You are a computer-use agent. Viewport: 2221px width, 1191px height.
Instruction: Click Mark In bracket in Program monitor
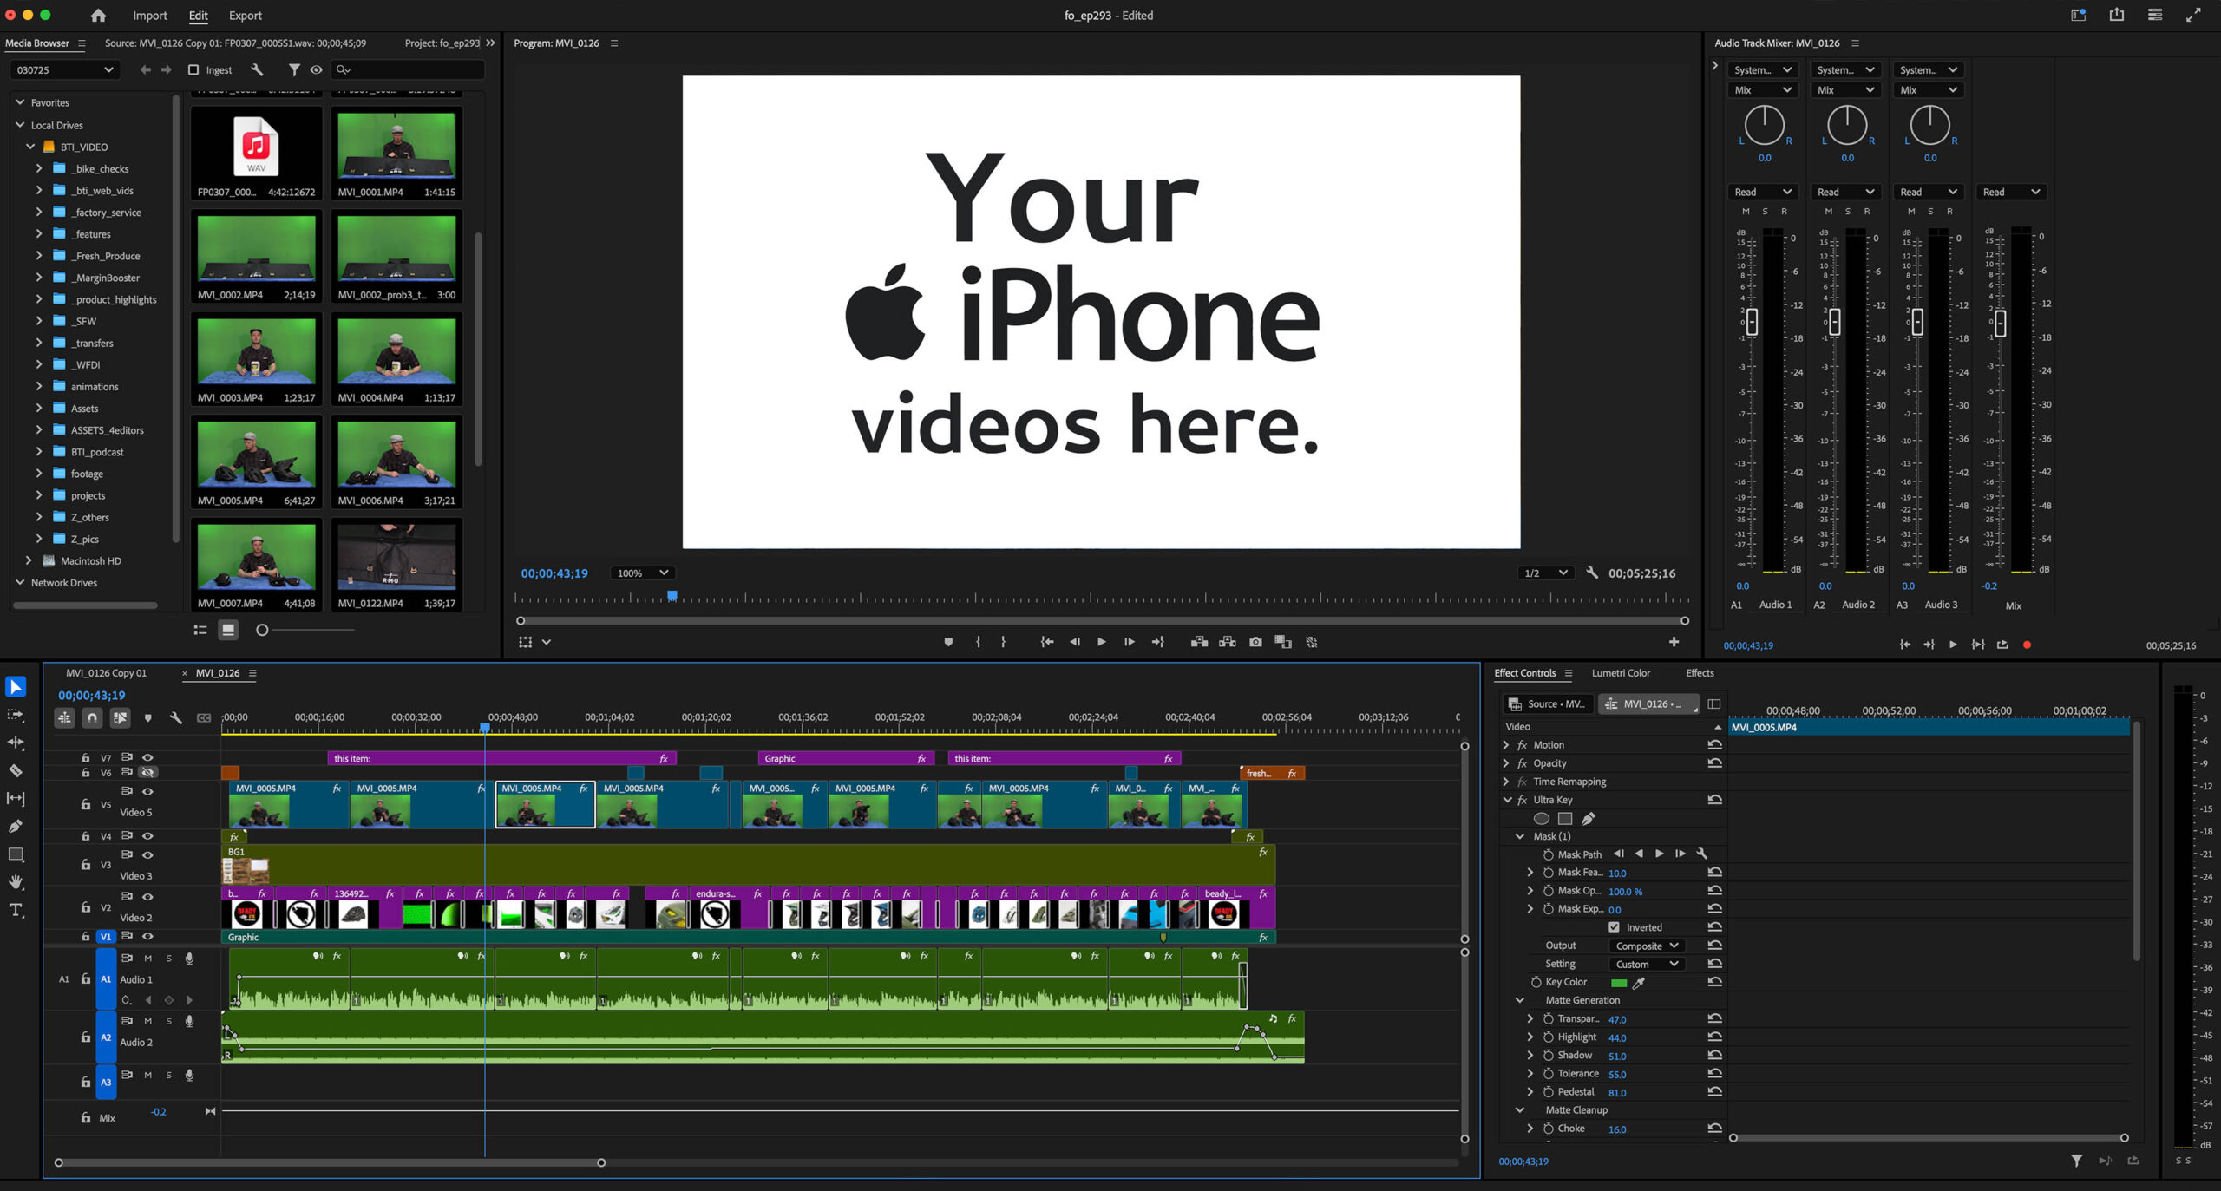pos(978,642)
